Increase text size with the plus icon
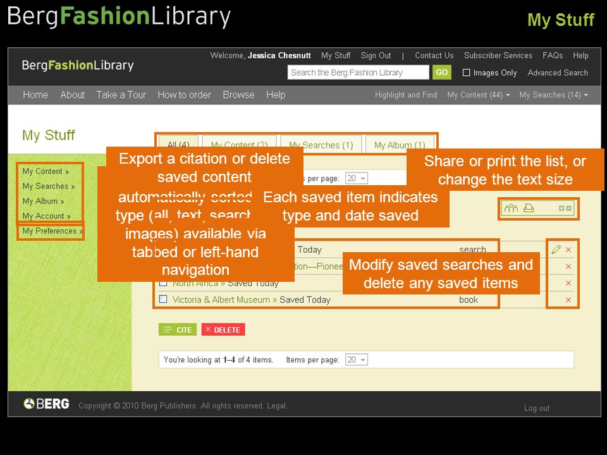This screenshot has width=607, height=455. click(x=561, y=208)
